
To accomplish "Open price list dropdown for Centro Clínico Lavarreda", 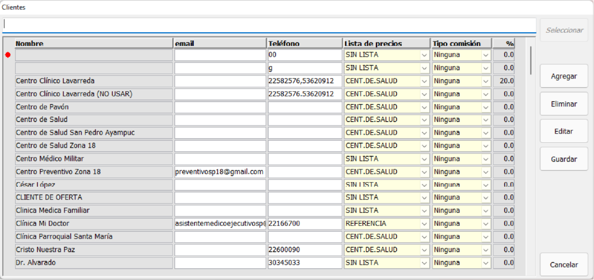I will [424, 81].
